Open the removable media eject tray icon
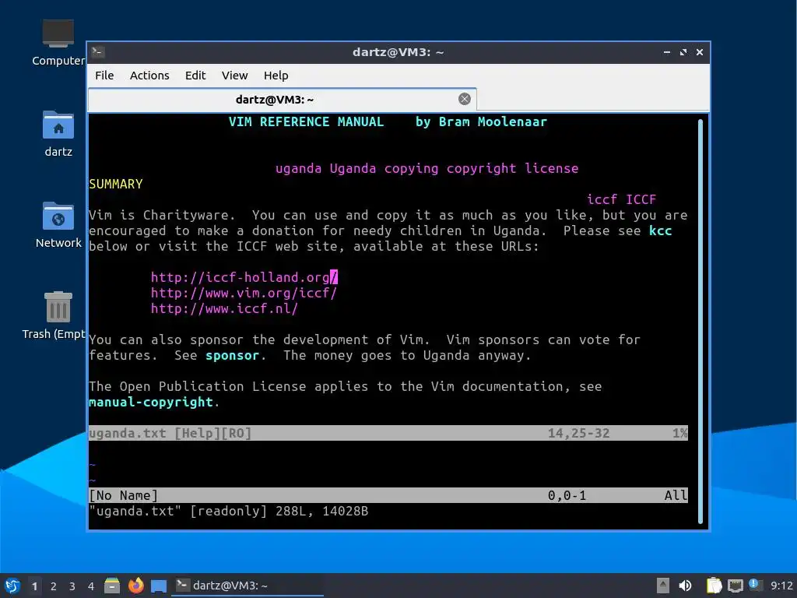Viewport: 797px width, 598px height. [x=663, y=586]
